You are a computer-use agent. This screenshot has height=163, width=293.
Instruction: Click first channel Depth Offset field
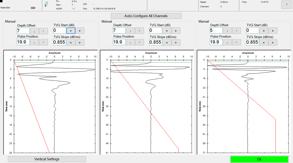click(x=23, y=31)
